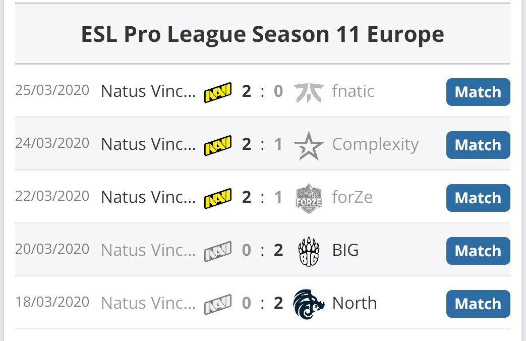Click the NaVi logo in the fnatic match row
Viewport: 526px width, 341px height.
(218, 92)
